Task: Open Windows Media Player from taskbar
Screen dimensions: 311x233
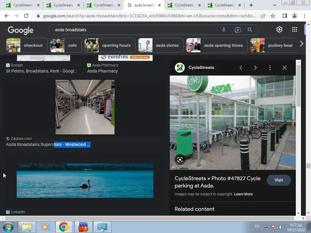Action: click(45, 227)
